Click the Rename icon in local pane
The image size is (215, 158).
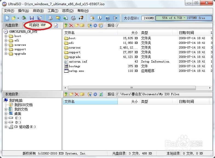tap(82, 94)
